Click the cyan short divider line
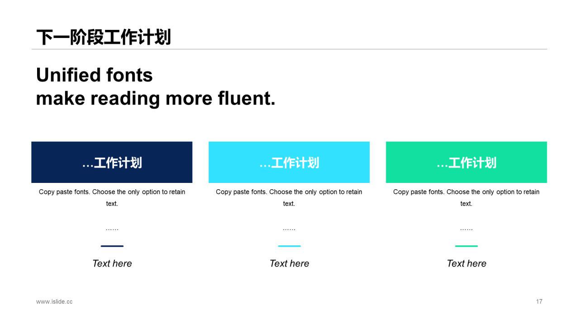 (x=289, y=246)
